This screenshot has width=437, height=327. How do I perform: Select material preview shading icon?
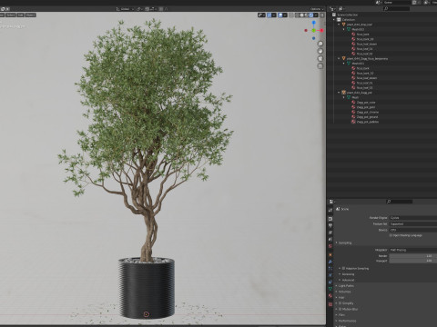307,15
